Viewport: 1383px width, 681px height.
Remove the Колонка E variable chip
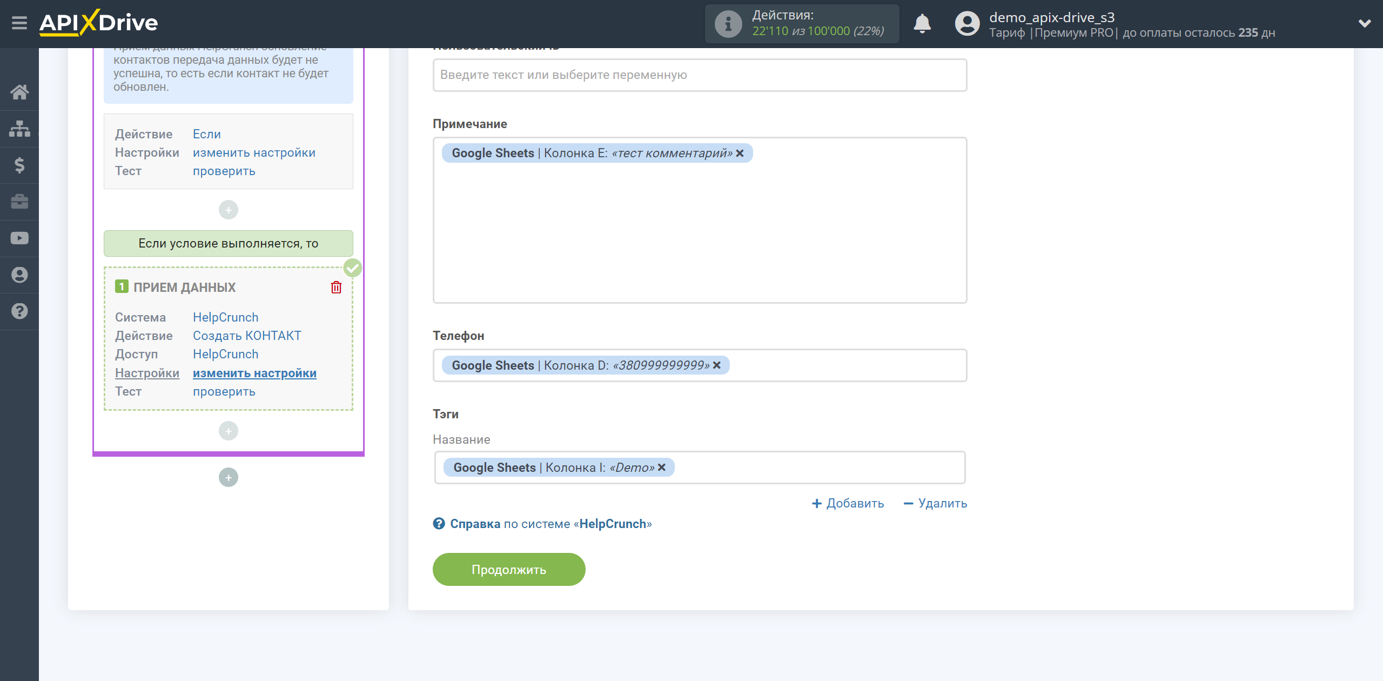pyautogui.click(x=740, y=153)
